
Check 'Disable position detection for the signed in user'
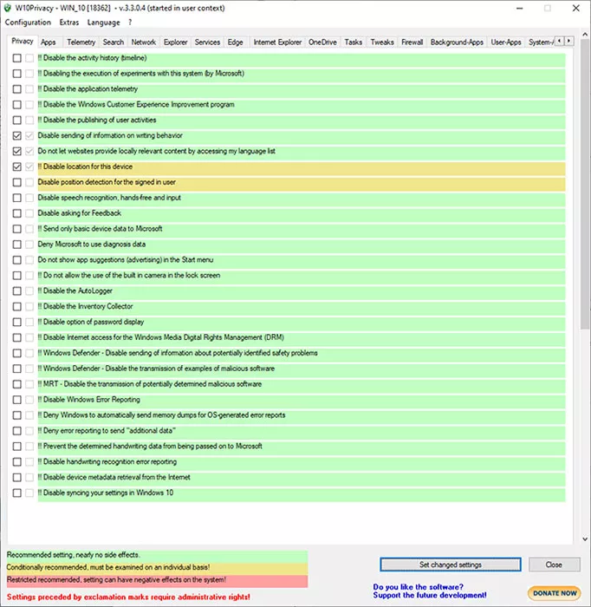click(x=17, y=182)
